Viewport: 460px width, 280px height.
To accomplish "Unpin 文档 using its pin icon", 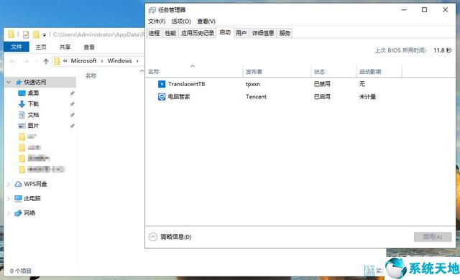I will point(72,115).
